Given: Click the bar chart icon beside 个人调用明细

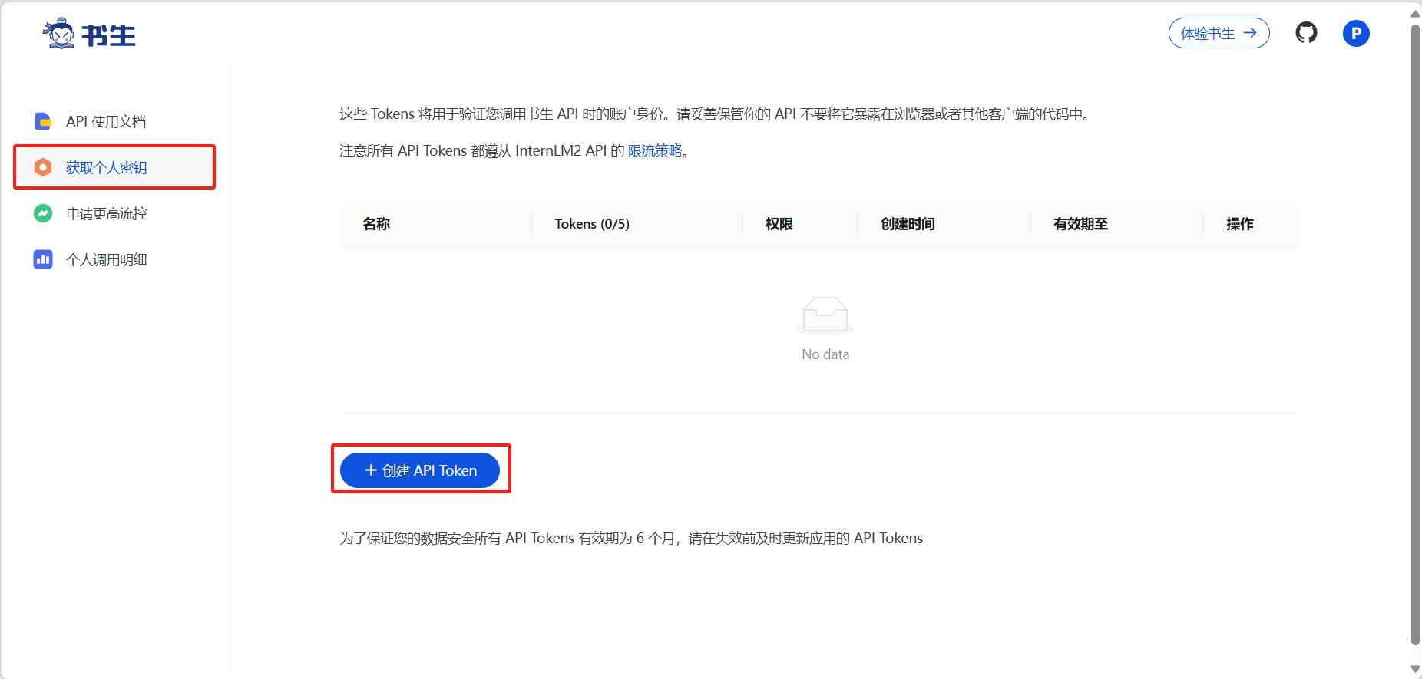Looking at the screenshot, I should pos(43,259).
